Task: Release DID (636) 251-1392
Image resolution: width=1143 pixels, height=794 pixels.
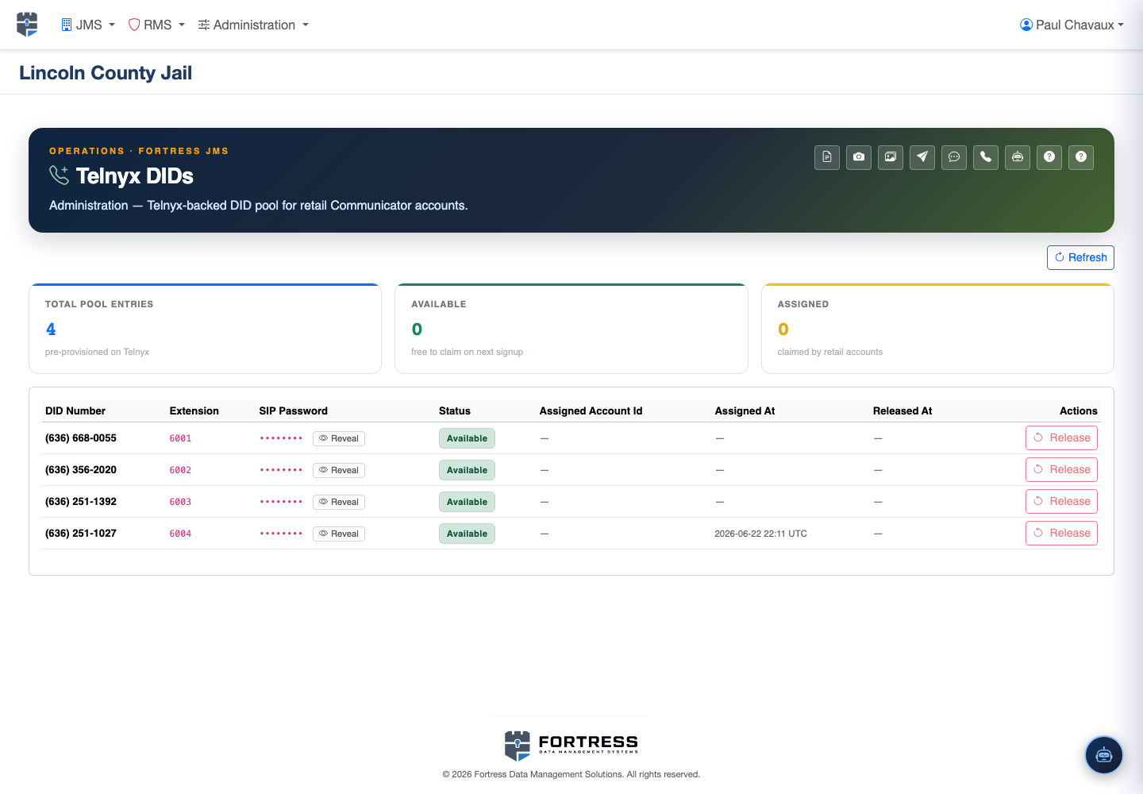Action: coord(1061,501)
